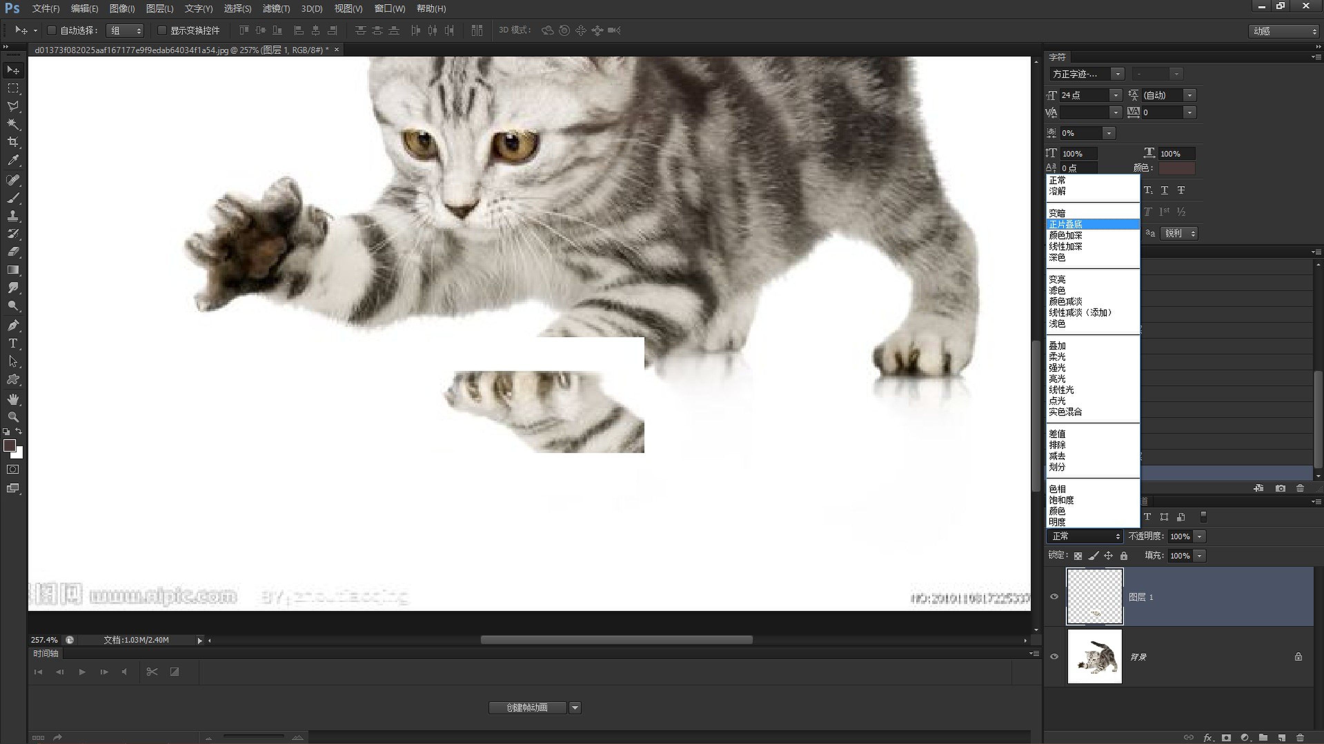Open the 滤镜(T) menu

tap(276, 8)
